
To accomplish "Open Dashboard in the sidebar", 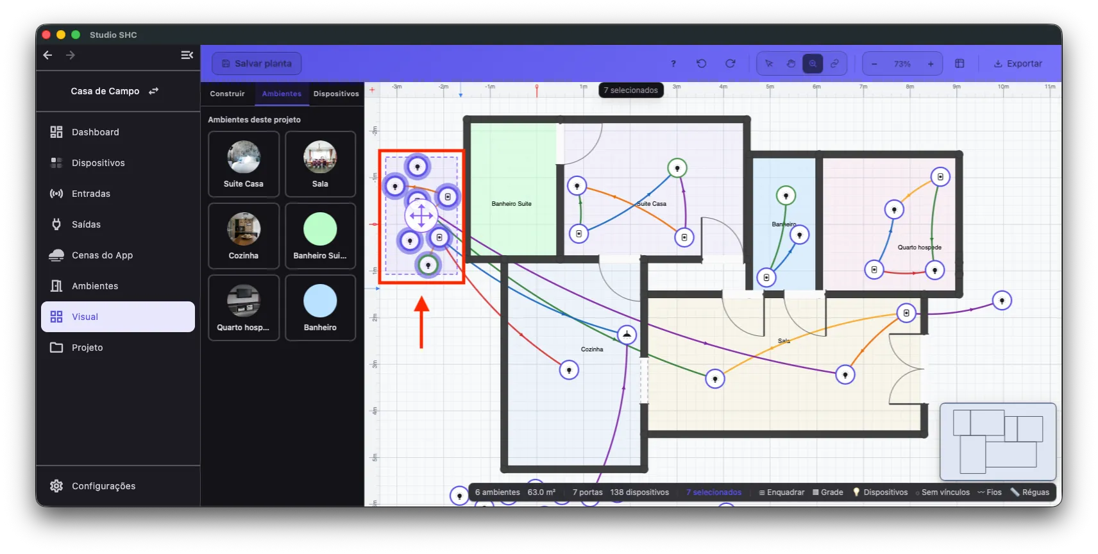I will [118, 132].
